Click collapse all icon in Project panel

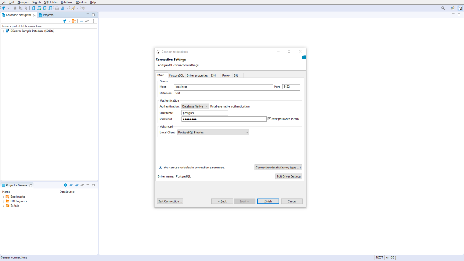coord(71,185)
